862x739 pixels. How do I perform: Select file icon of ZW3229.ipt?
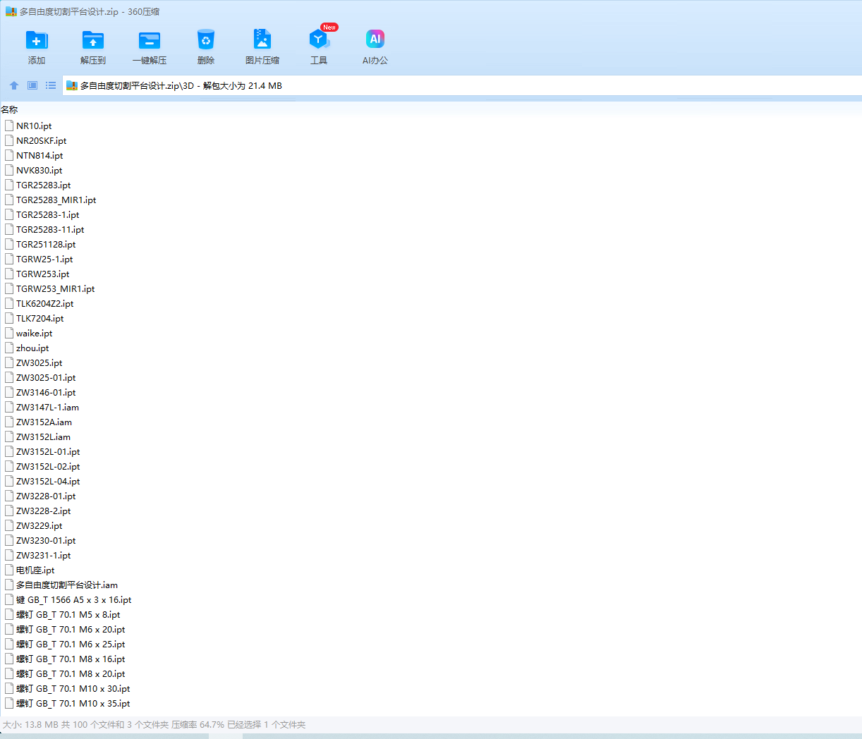click(9, 525)
